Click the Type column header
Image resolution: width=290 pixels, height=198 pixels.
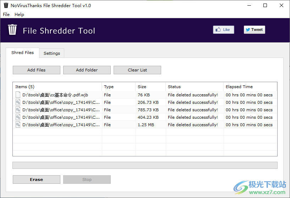119,87
